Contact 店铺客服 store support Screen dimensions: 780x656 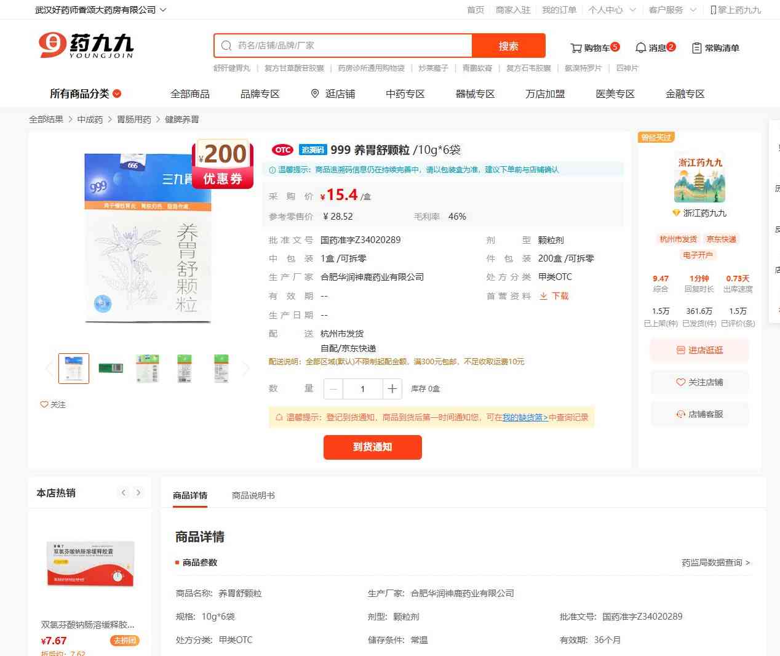[x=699, y=414]
